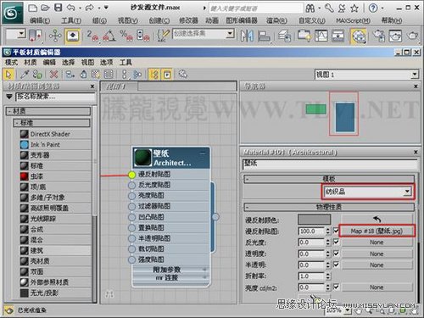Viewport: 424px width, 318px height.
Task: Toggle the 半透明 map checkbox
Action: 336,265
